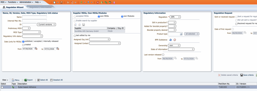
Task: Open the Assigned Org Unit dropdown
Action: pos(100,39)
